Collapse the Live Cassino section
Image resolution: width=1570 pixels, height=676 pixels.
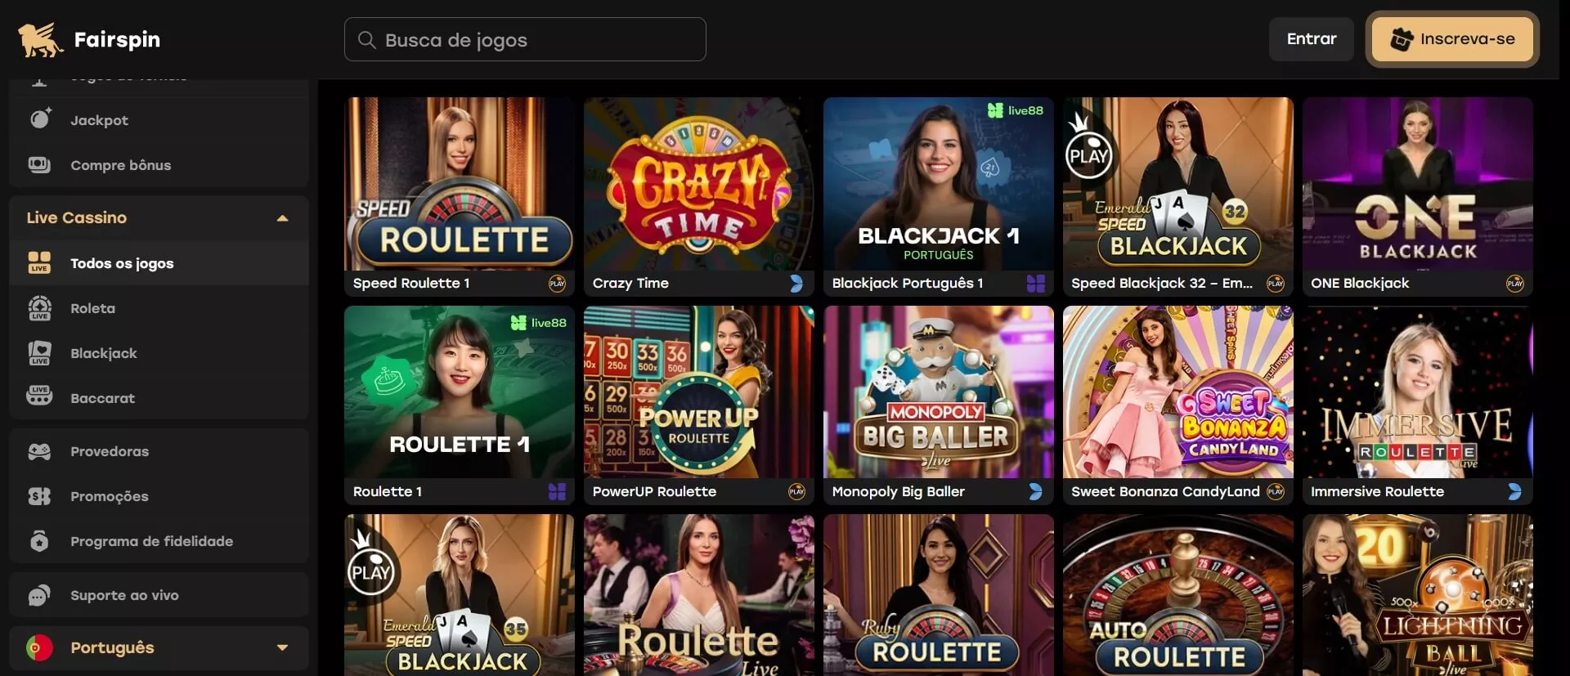pyautogui.click(x=282, y=218)
